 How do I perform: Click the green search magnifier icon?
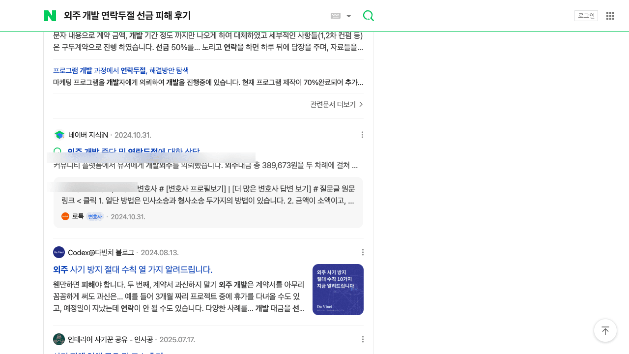[x=369, y=15]
